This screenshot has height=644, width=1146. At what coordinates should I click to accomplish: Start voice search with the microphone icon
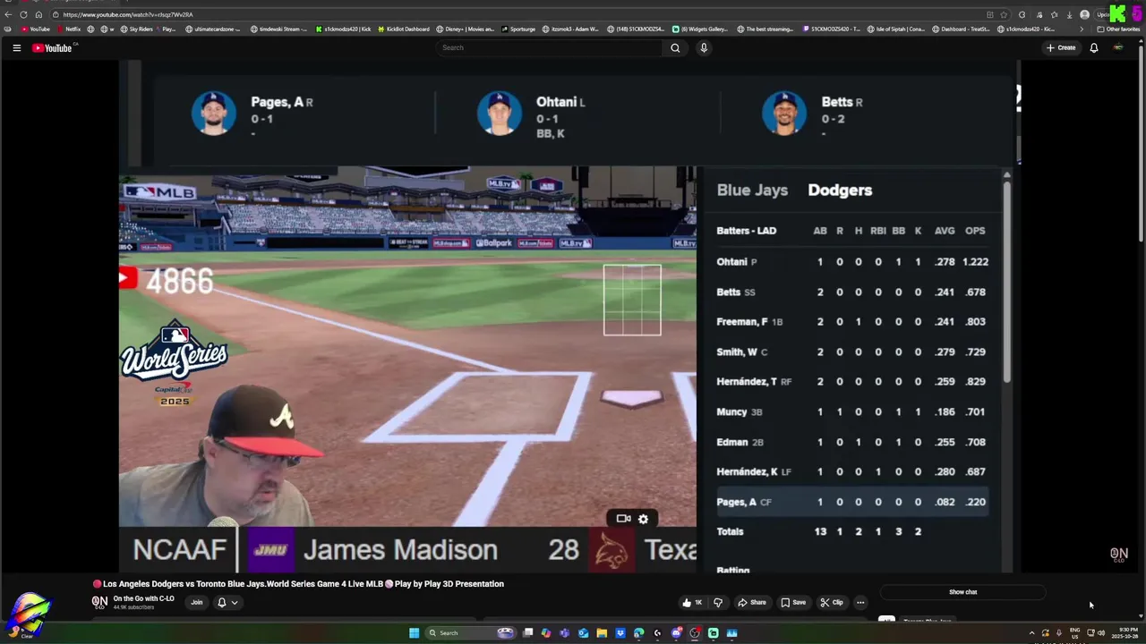coord(704,48)
